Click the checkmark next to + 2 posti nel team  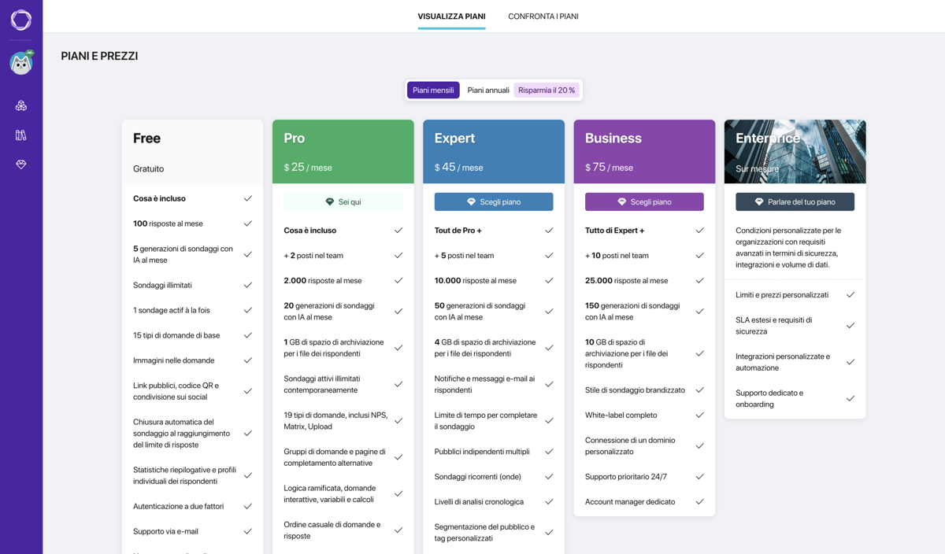point(398,256)
